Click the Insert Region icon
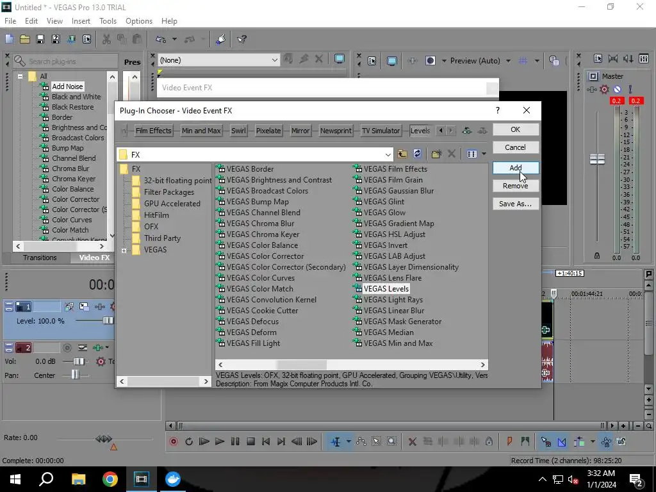656x492 pixels. (x=525, y=441)
